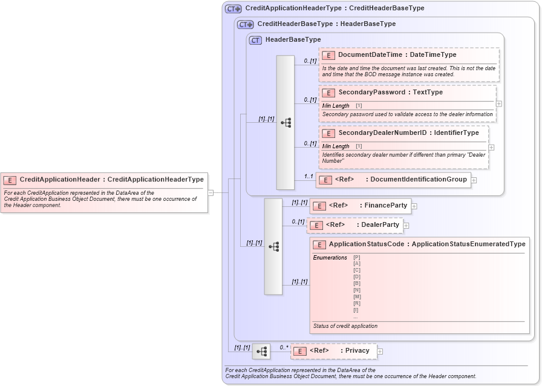The image size is (542, 386).
Task: Click the sequence compositor icon above Privacy reference
Action: point(261,350)
